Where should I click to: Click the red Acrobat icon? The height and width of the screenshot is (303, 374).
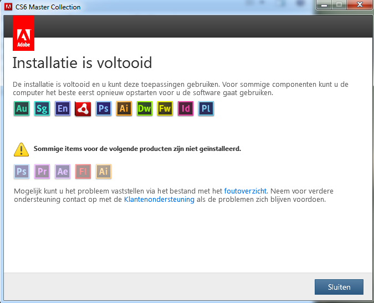[x=83, y=109]
